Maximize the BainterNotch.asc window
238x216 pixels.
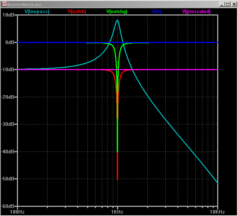click(228, 4)
